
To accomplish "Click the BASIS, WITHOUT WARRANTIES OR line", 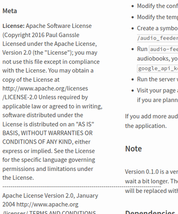I will pyautogui.click(x=47, y=133).
